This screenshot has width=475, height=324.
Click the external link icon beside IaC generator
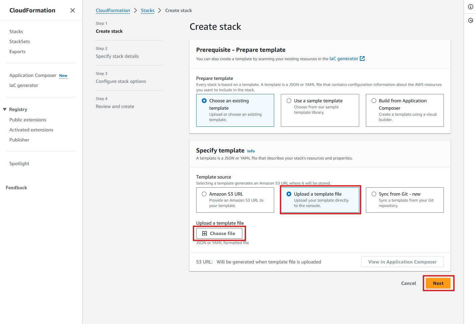tap(362, 59)
